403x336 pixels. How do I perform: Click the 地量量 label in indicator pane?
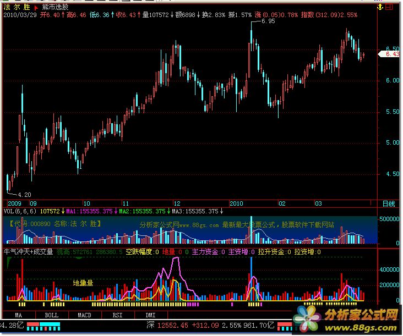[83, 283]
